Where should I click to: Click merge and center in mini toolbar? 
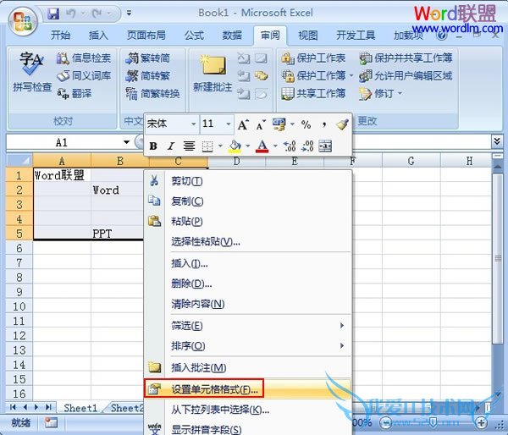pyautogui.click(x=325, y=146)
